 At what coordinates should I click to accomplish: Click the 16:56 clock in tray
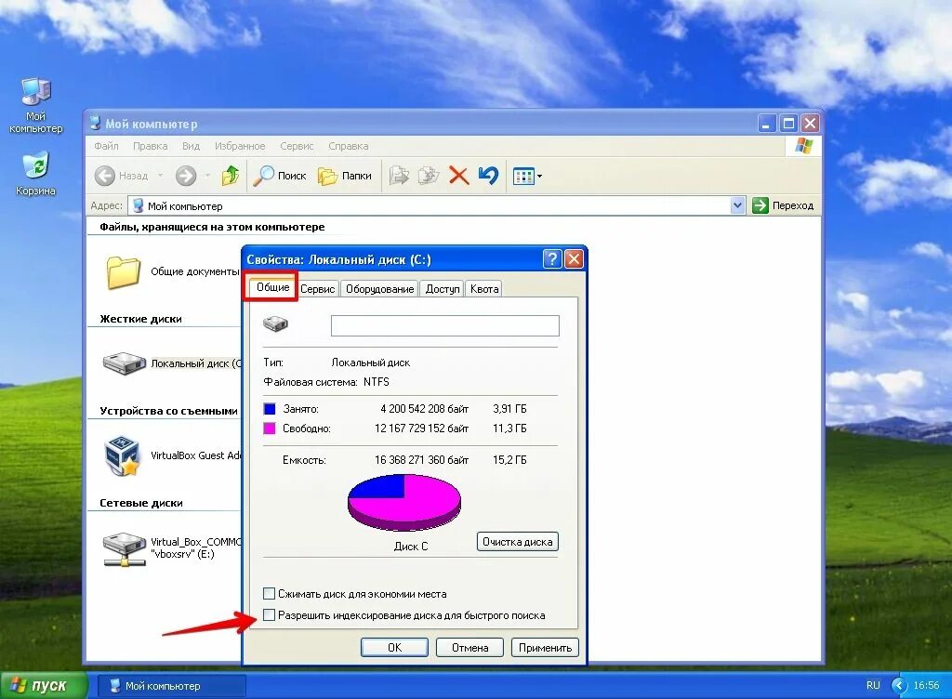click(x=926, y=685)
